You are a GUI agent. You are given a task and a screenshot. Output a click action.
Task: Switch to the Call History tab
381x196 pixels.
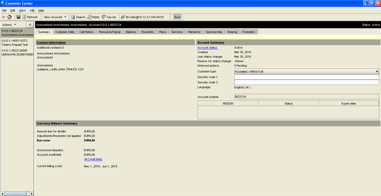pos(86,32)
